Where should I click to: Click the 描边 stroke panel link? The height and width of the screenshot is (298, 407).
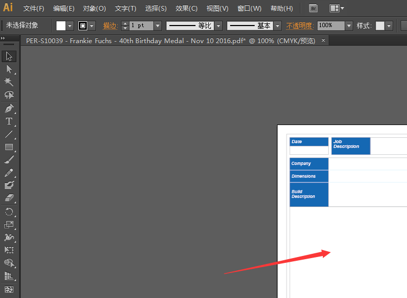(110, 26)
